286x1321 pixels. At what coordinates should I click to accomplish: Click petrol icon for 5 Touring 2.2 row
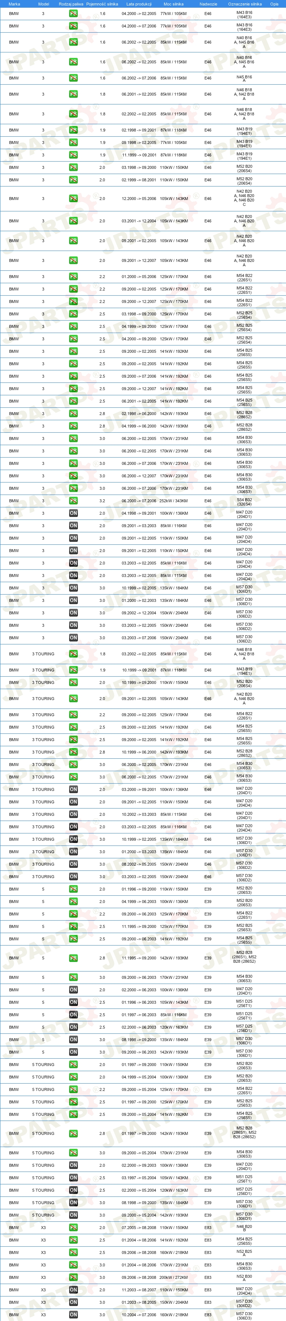tap(73, 1090)
